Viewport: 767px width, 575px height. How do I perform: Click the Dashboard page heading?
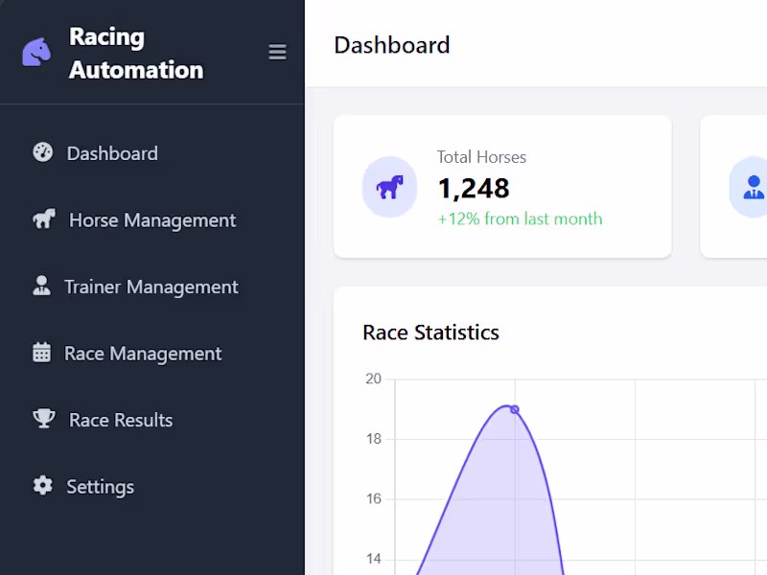392,45
